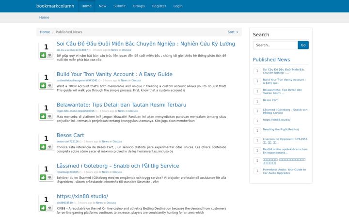
Task: Open sidebar link Powerbass Audio guide
Action: click(x=285, y=171)
